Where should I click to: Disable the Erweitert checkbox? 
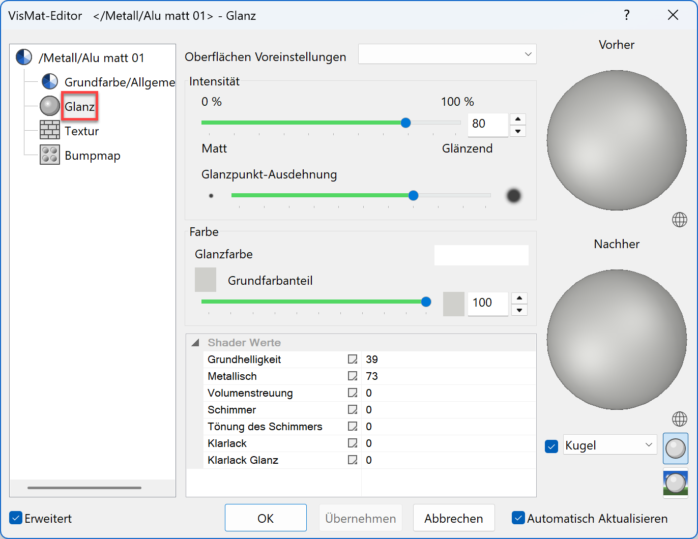click(x=16, y=518)
